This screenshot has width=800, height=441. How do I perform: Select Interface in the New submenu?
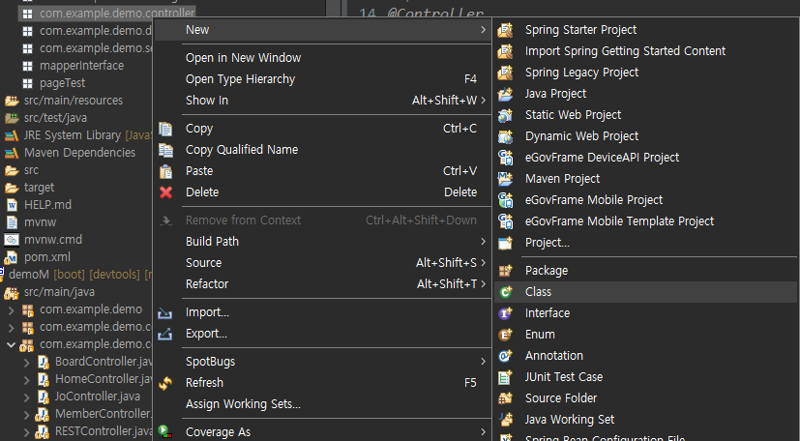coord(645,313)
